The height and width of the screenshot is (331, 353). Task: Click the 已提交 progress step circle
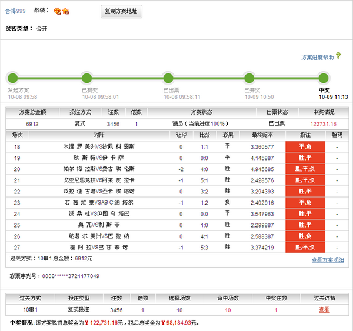[x=87, y=78]
